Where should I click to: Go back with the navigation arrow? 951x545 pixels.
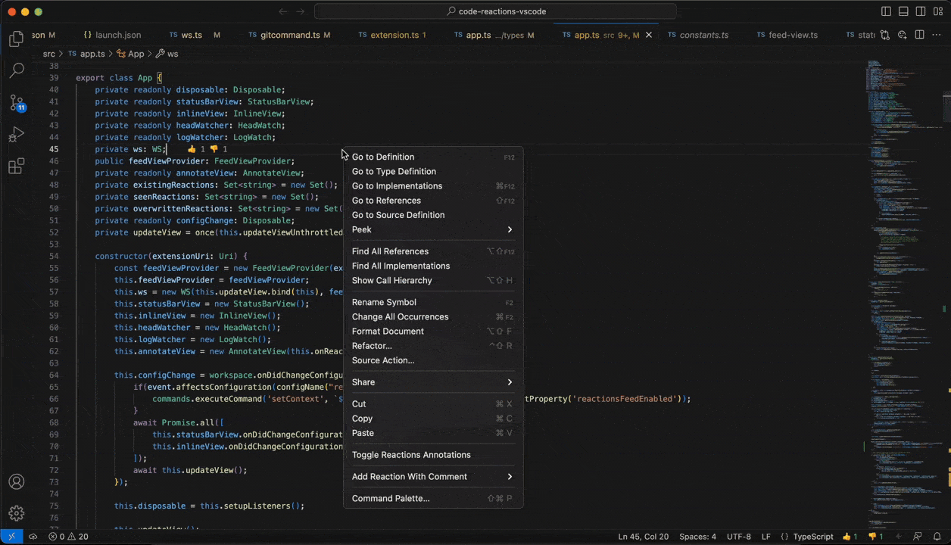(283, 11)
